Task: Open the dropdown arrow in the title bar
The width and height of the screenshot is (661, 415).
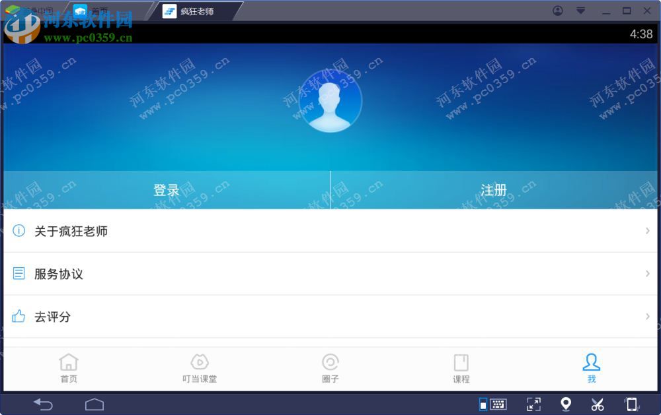Action: point(580,11)
